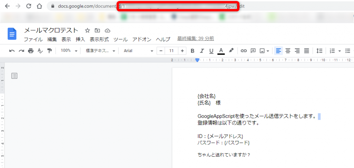
Task: Click the blue indent marker on ruler
Action: (197, 60)
